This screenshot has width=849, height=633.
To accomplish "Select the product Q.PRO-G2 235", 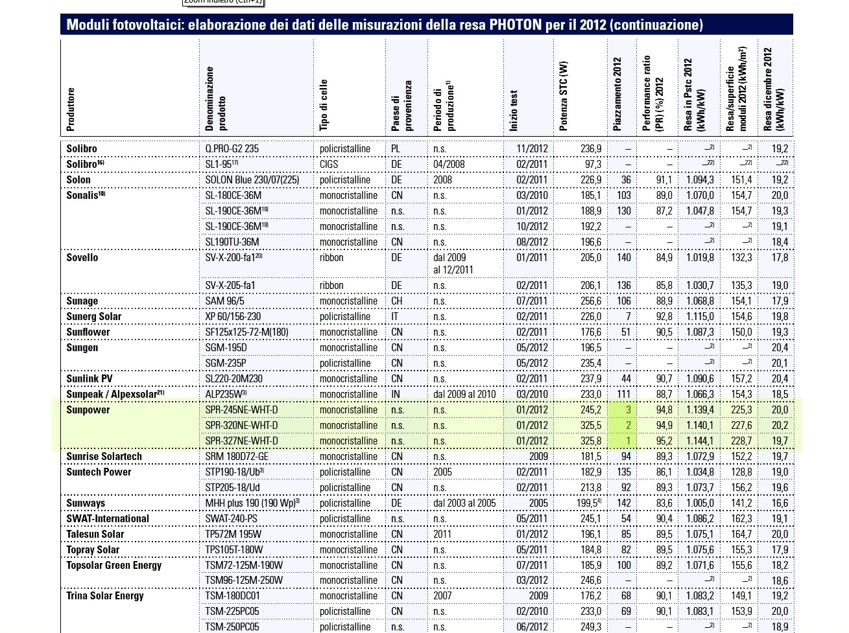I will [x=232, y=149].
